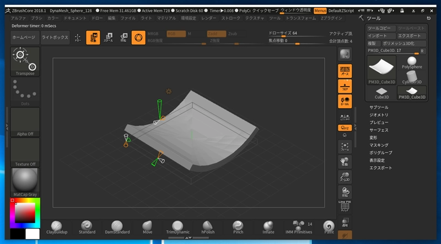The width and height of the screenshot is (441, 244).
Task: Pick a color in the color picker square
Action: pyautogui.click(x=25, y=213)
